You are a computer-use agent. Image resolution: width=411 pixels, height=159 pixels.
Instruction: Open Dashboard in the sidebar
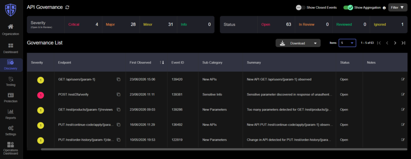click(11, 48)
